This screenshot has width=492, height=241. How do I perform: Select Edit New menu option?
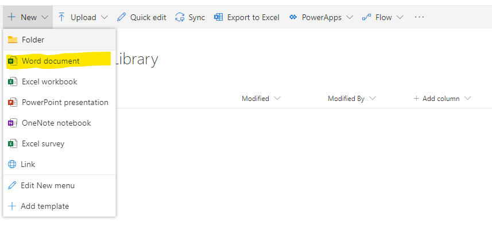point(48,185)
